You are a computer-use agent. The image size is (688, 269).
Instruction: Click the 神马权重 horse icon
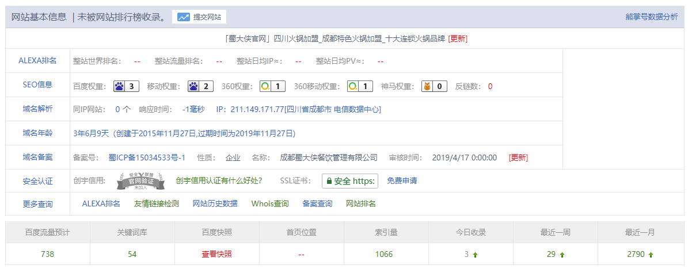[427, 86]
